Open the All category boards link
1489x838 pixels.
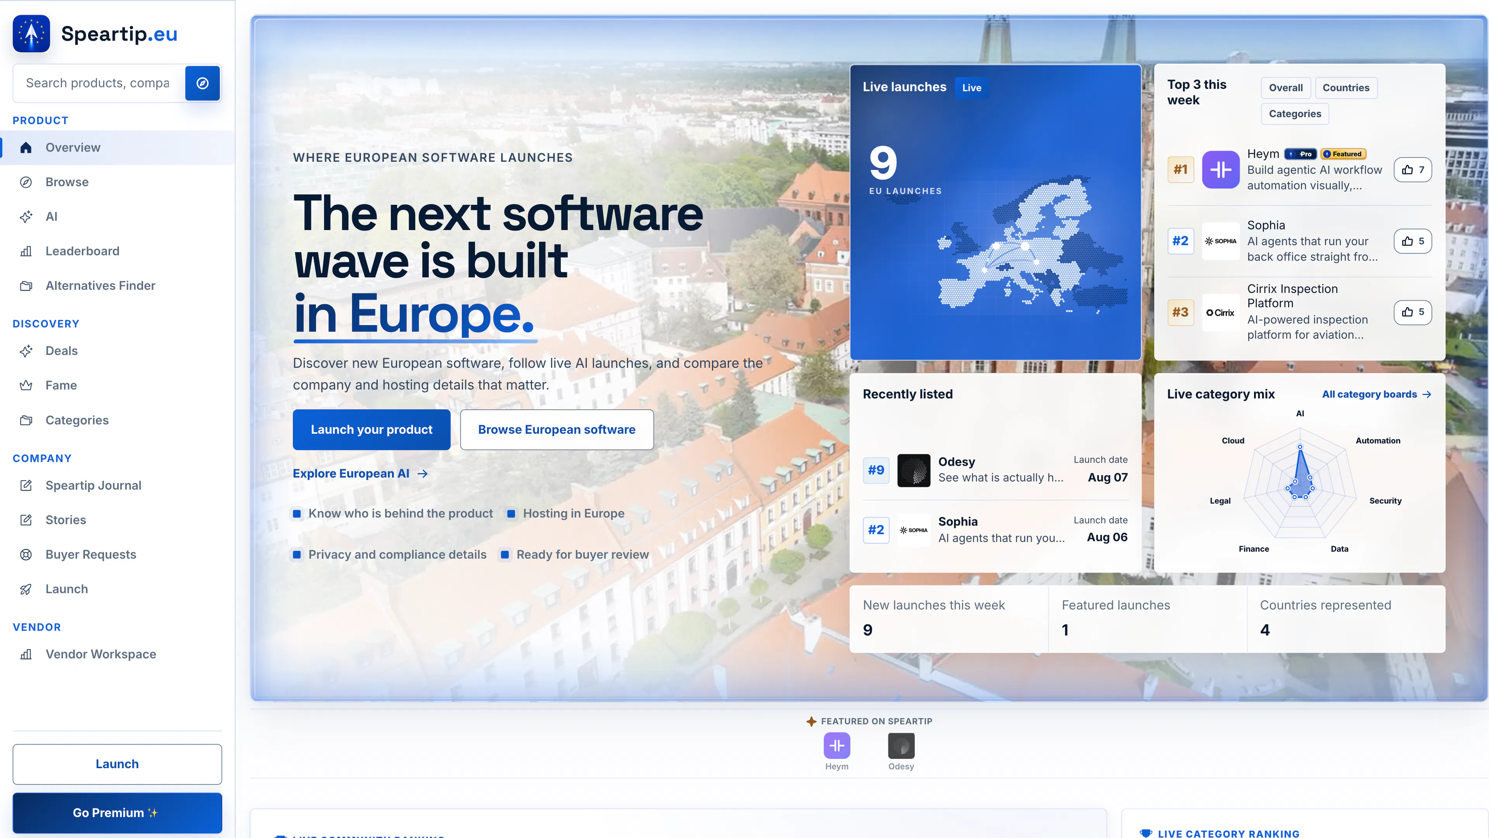click(1376, 395)
